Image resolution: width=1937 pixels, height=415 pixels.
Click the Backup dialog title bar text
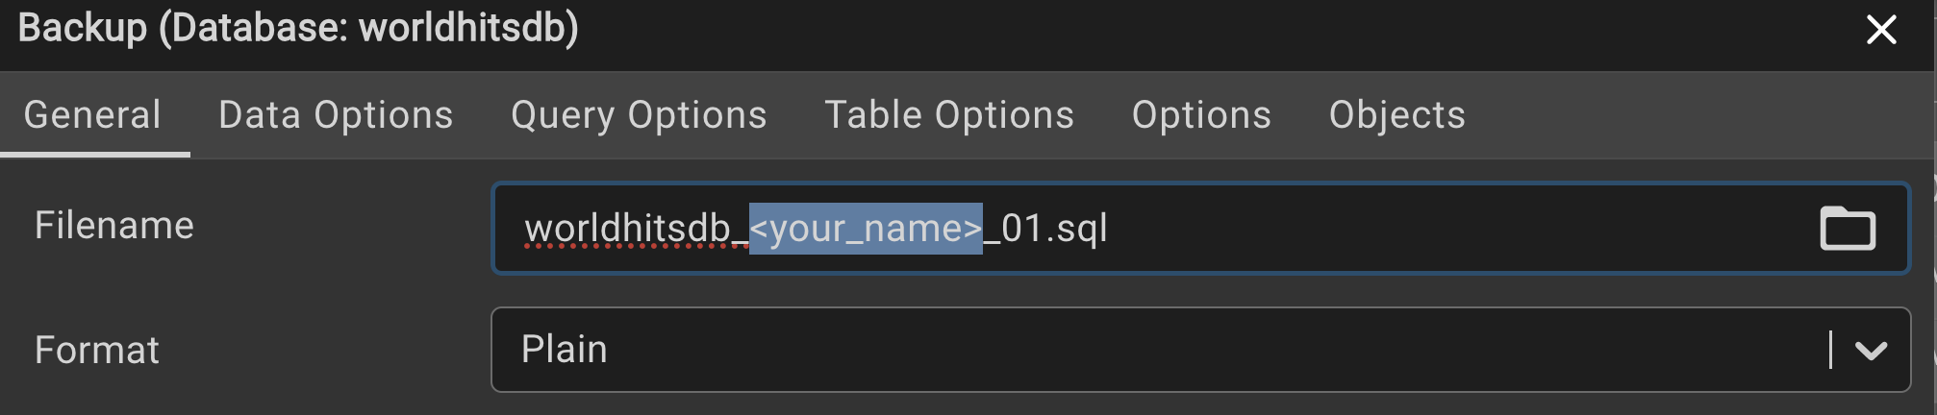coord(298,28)
